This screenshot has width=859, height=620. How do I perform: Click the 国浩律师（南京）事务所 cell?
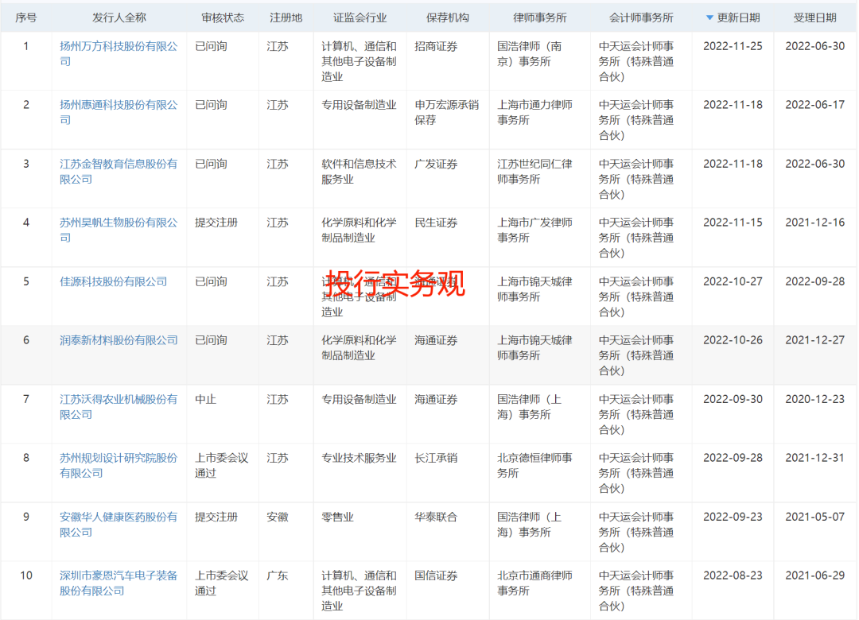click(x=529, y=54)
